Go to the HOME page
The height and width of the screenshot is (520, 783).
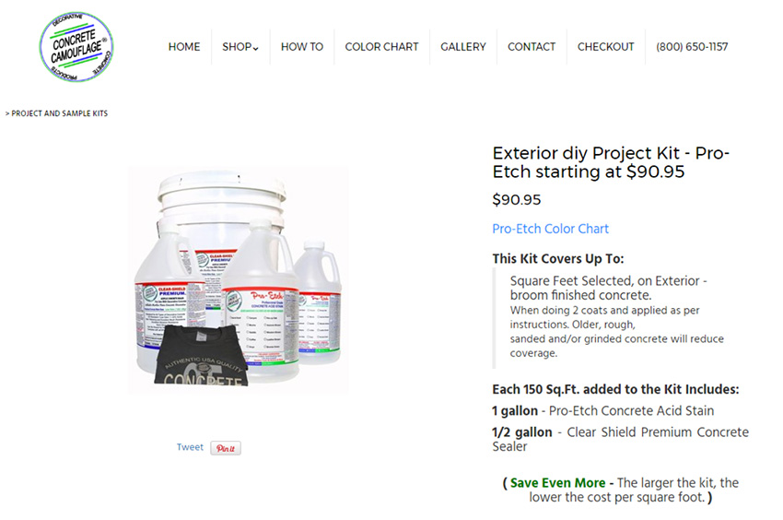click(184, 46)
